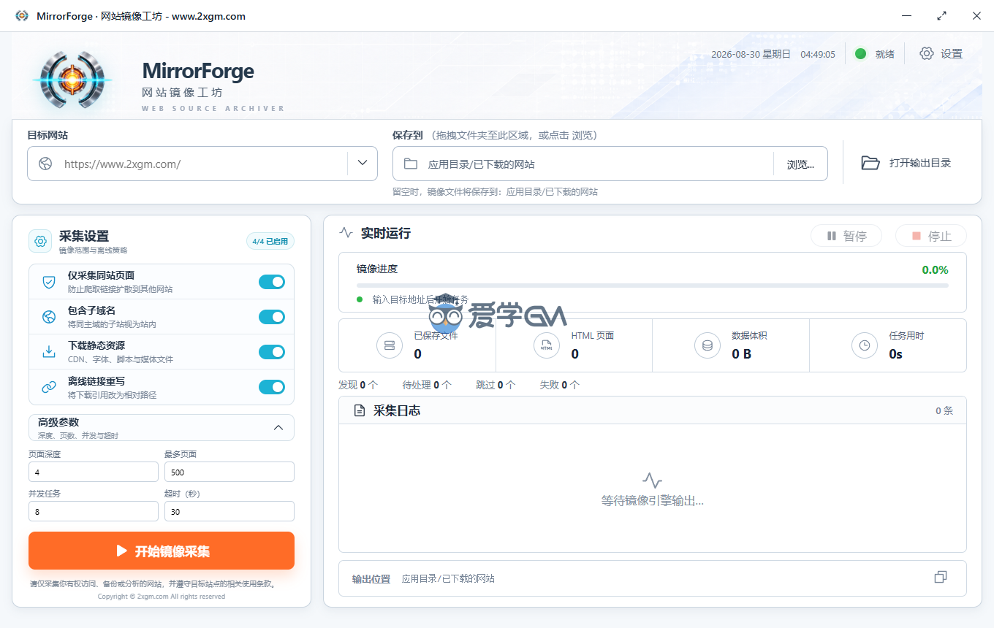Click the 失败 0 个 counter
The image size is (994, 628).
click(560, 384)
